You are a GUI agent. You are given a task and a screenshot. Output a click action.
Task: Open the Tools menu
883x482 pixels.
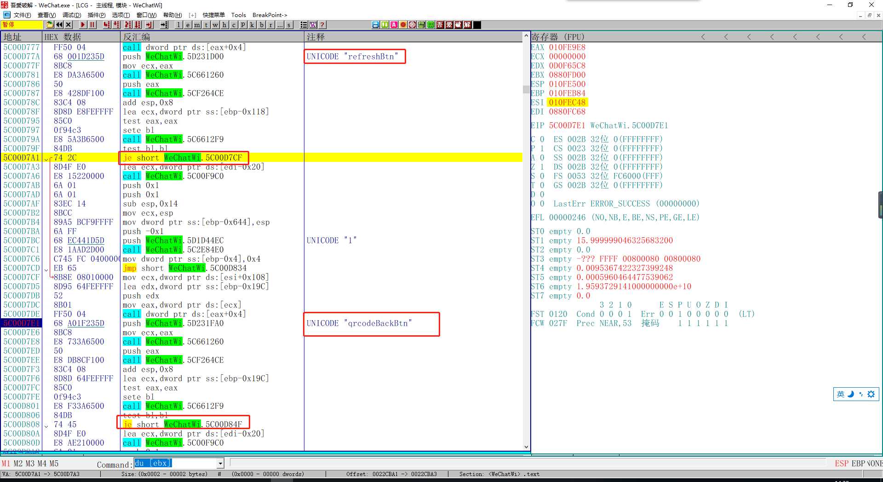[238, 15]
